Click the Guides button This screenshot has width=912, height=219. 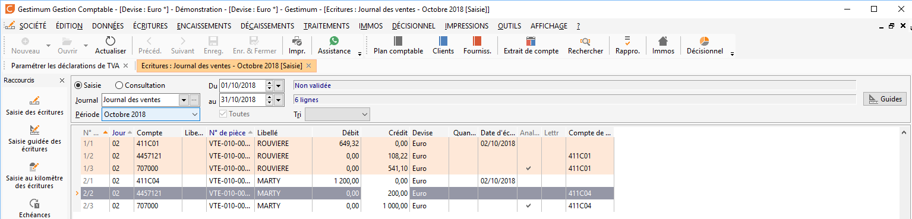885,99
